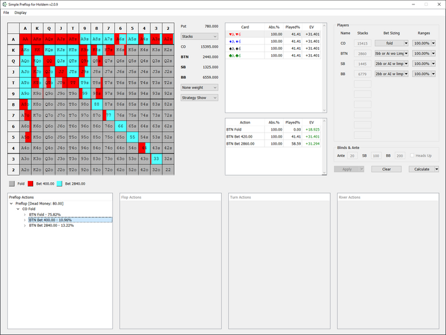
Task: Click the Apply button
Action: click(347, 169)
